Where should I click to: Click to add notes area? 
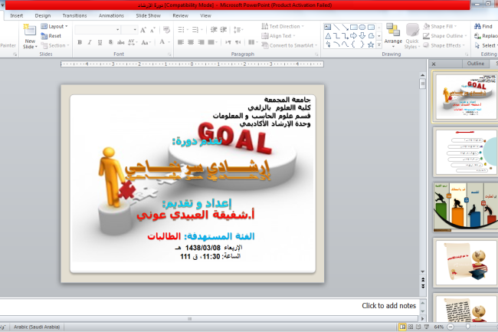(209, 306)
